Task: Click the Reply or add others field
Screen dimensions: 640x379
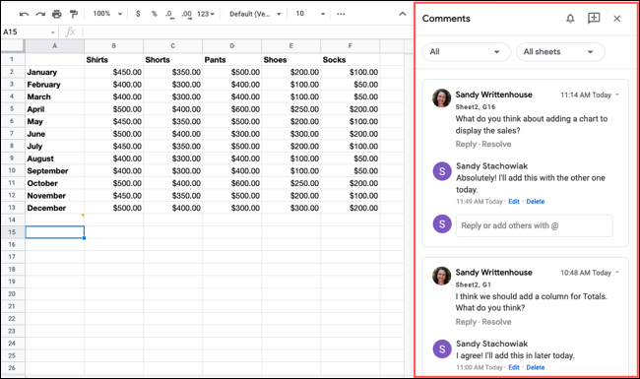Action: coord(535,225)
